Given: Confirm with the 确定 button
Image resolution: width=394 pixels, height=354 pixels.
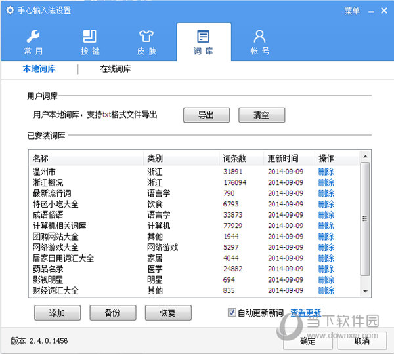Looking at the screenshot, I should 308,341.
